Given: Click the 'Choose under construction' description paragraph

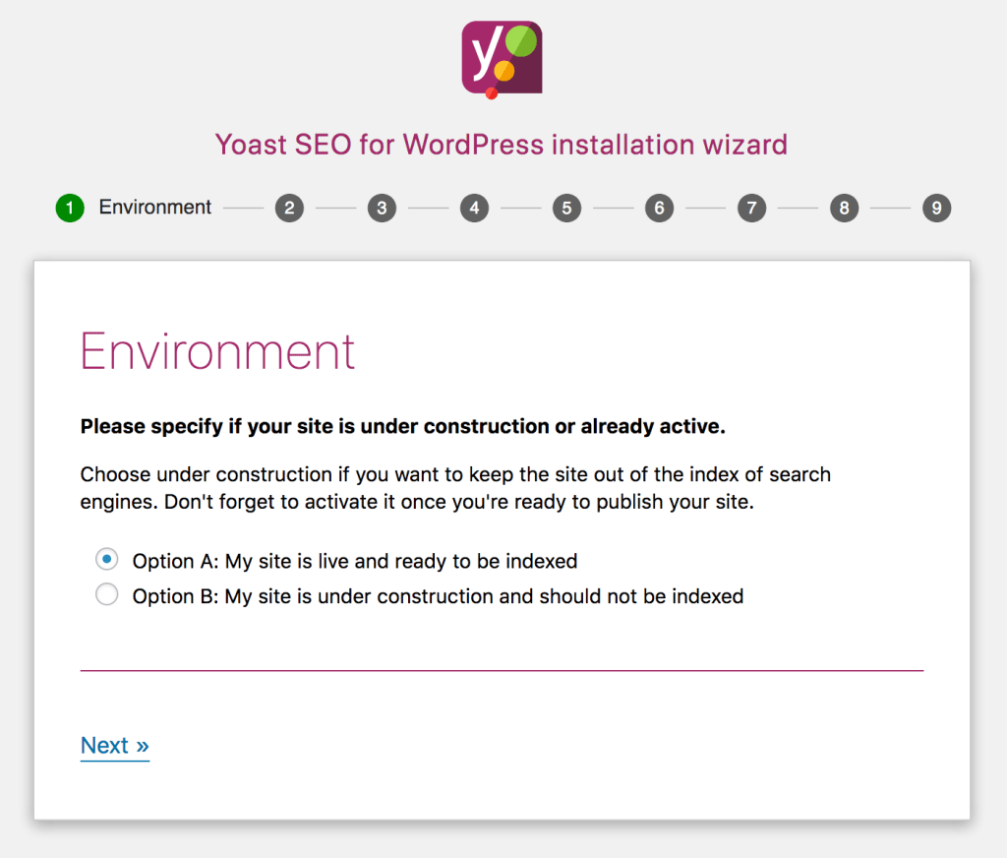Looking at the screenshot, I should click(x=455, y=487).
